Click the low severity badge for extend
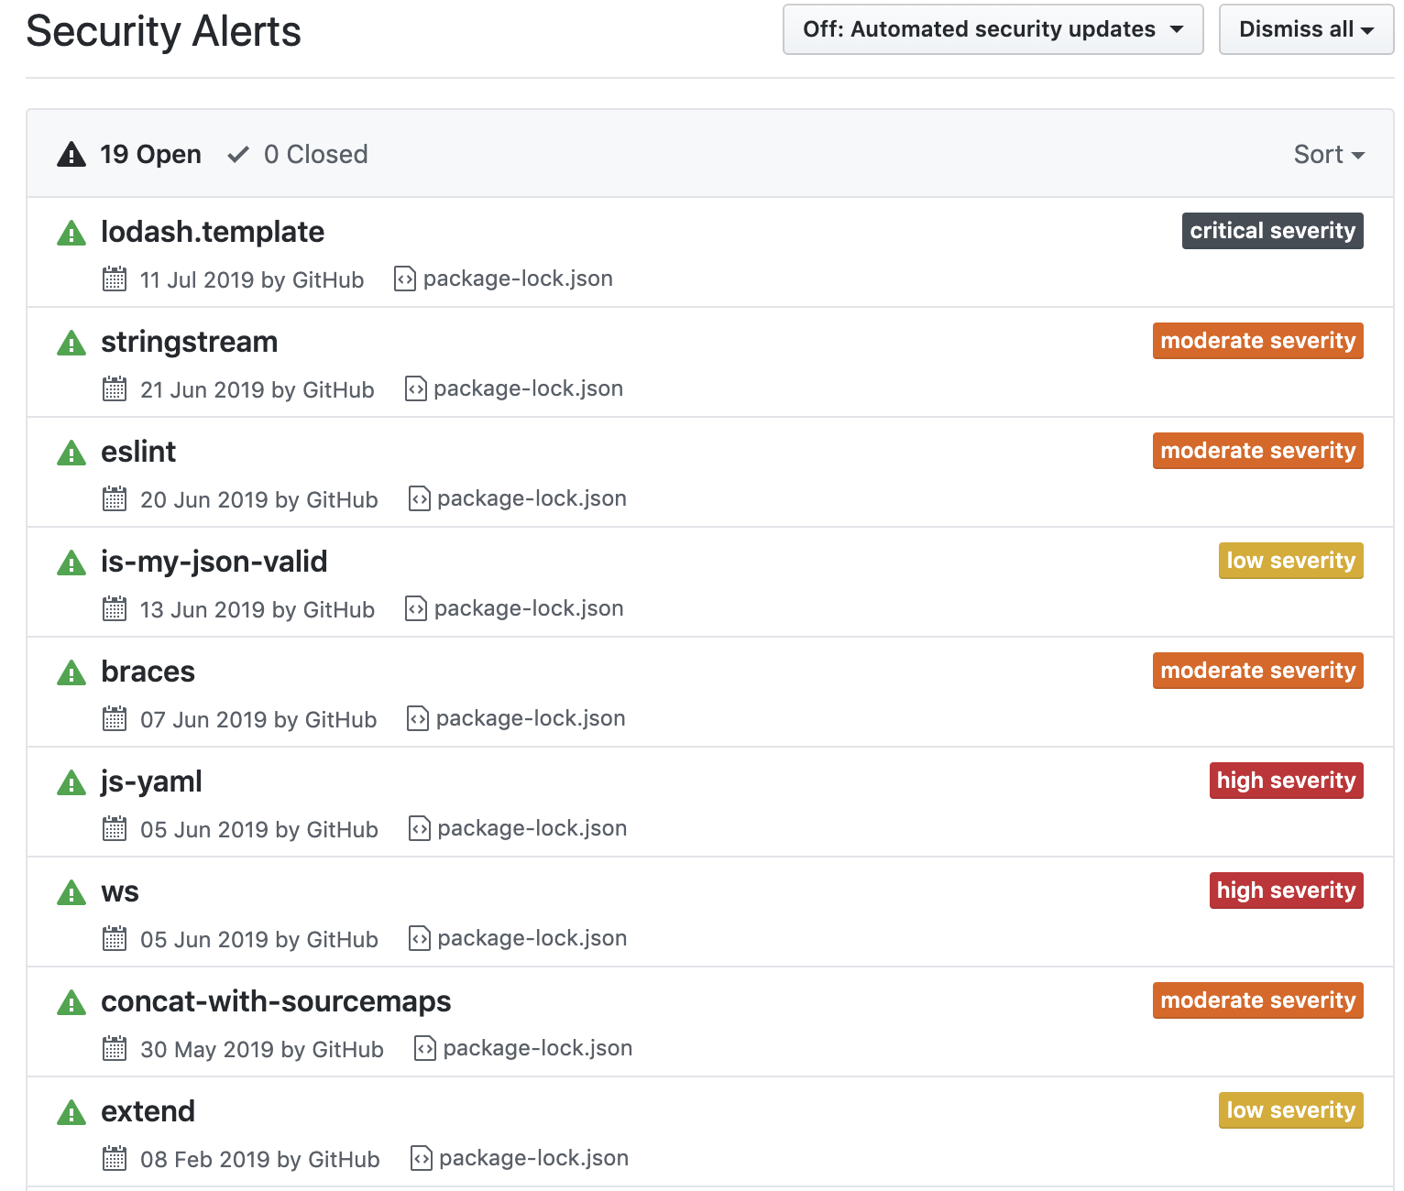Viewport: 1404px width, 1191px height. pos(1290,1110)
